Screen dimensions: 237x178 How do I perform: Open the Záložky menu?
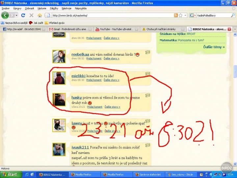click(x=54, y=8)
